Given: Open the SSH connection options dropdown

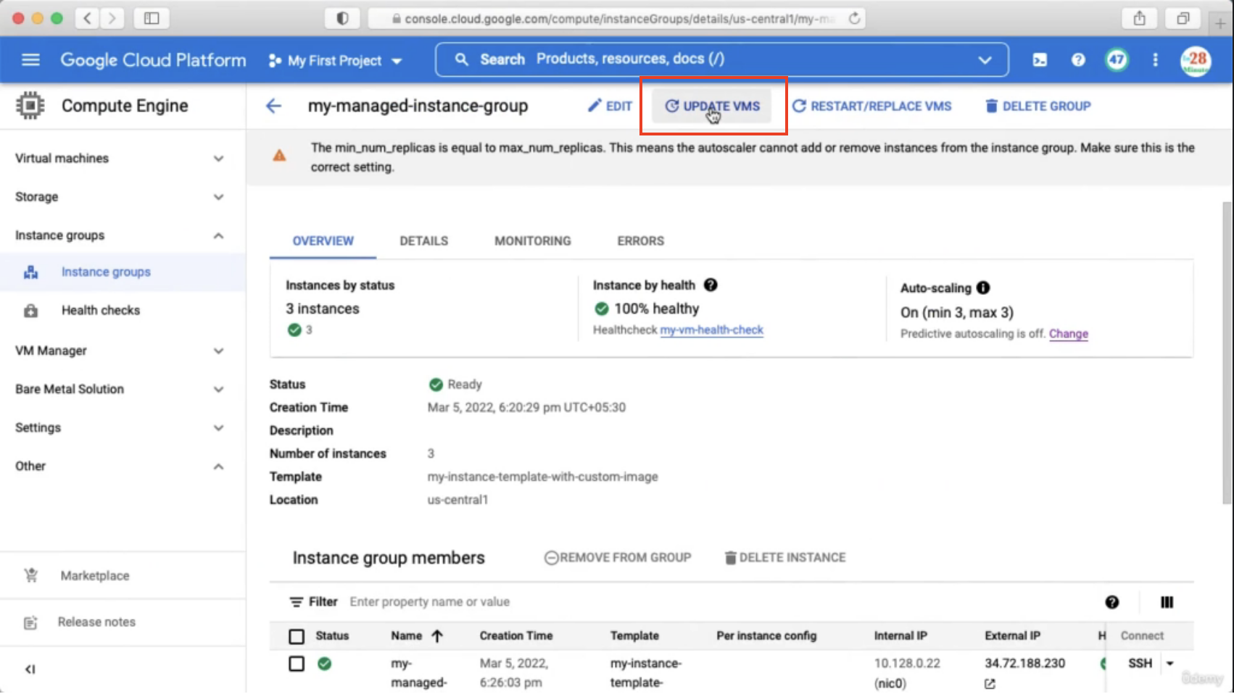Looking at the screenshot, I should pyautogui.click(x=1169, y=664).
